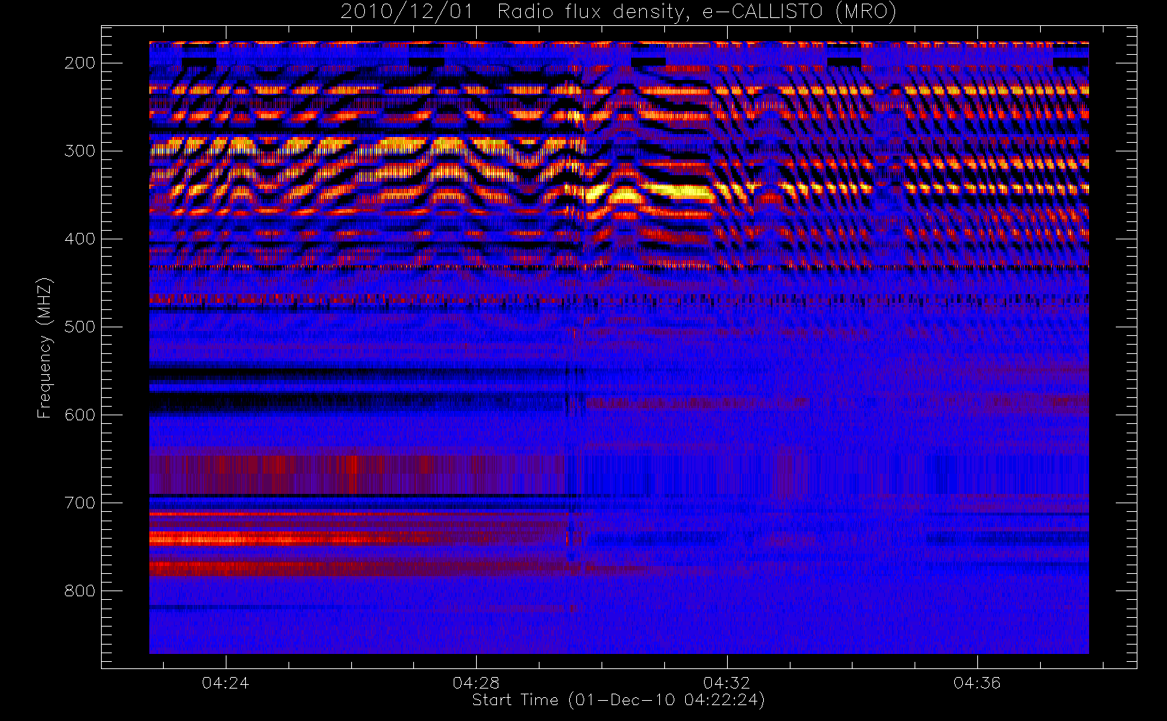The height and width of the screenshot is (721, 1167).
Task: Click the 04:24 time axis label
Action: (x=226, y=683)
